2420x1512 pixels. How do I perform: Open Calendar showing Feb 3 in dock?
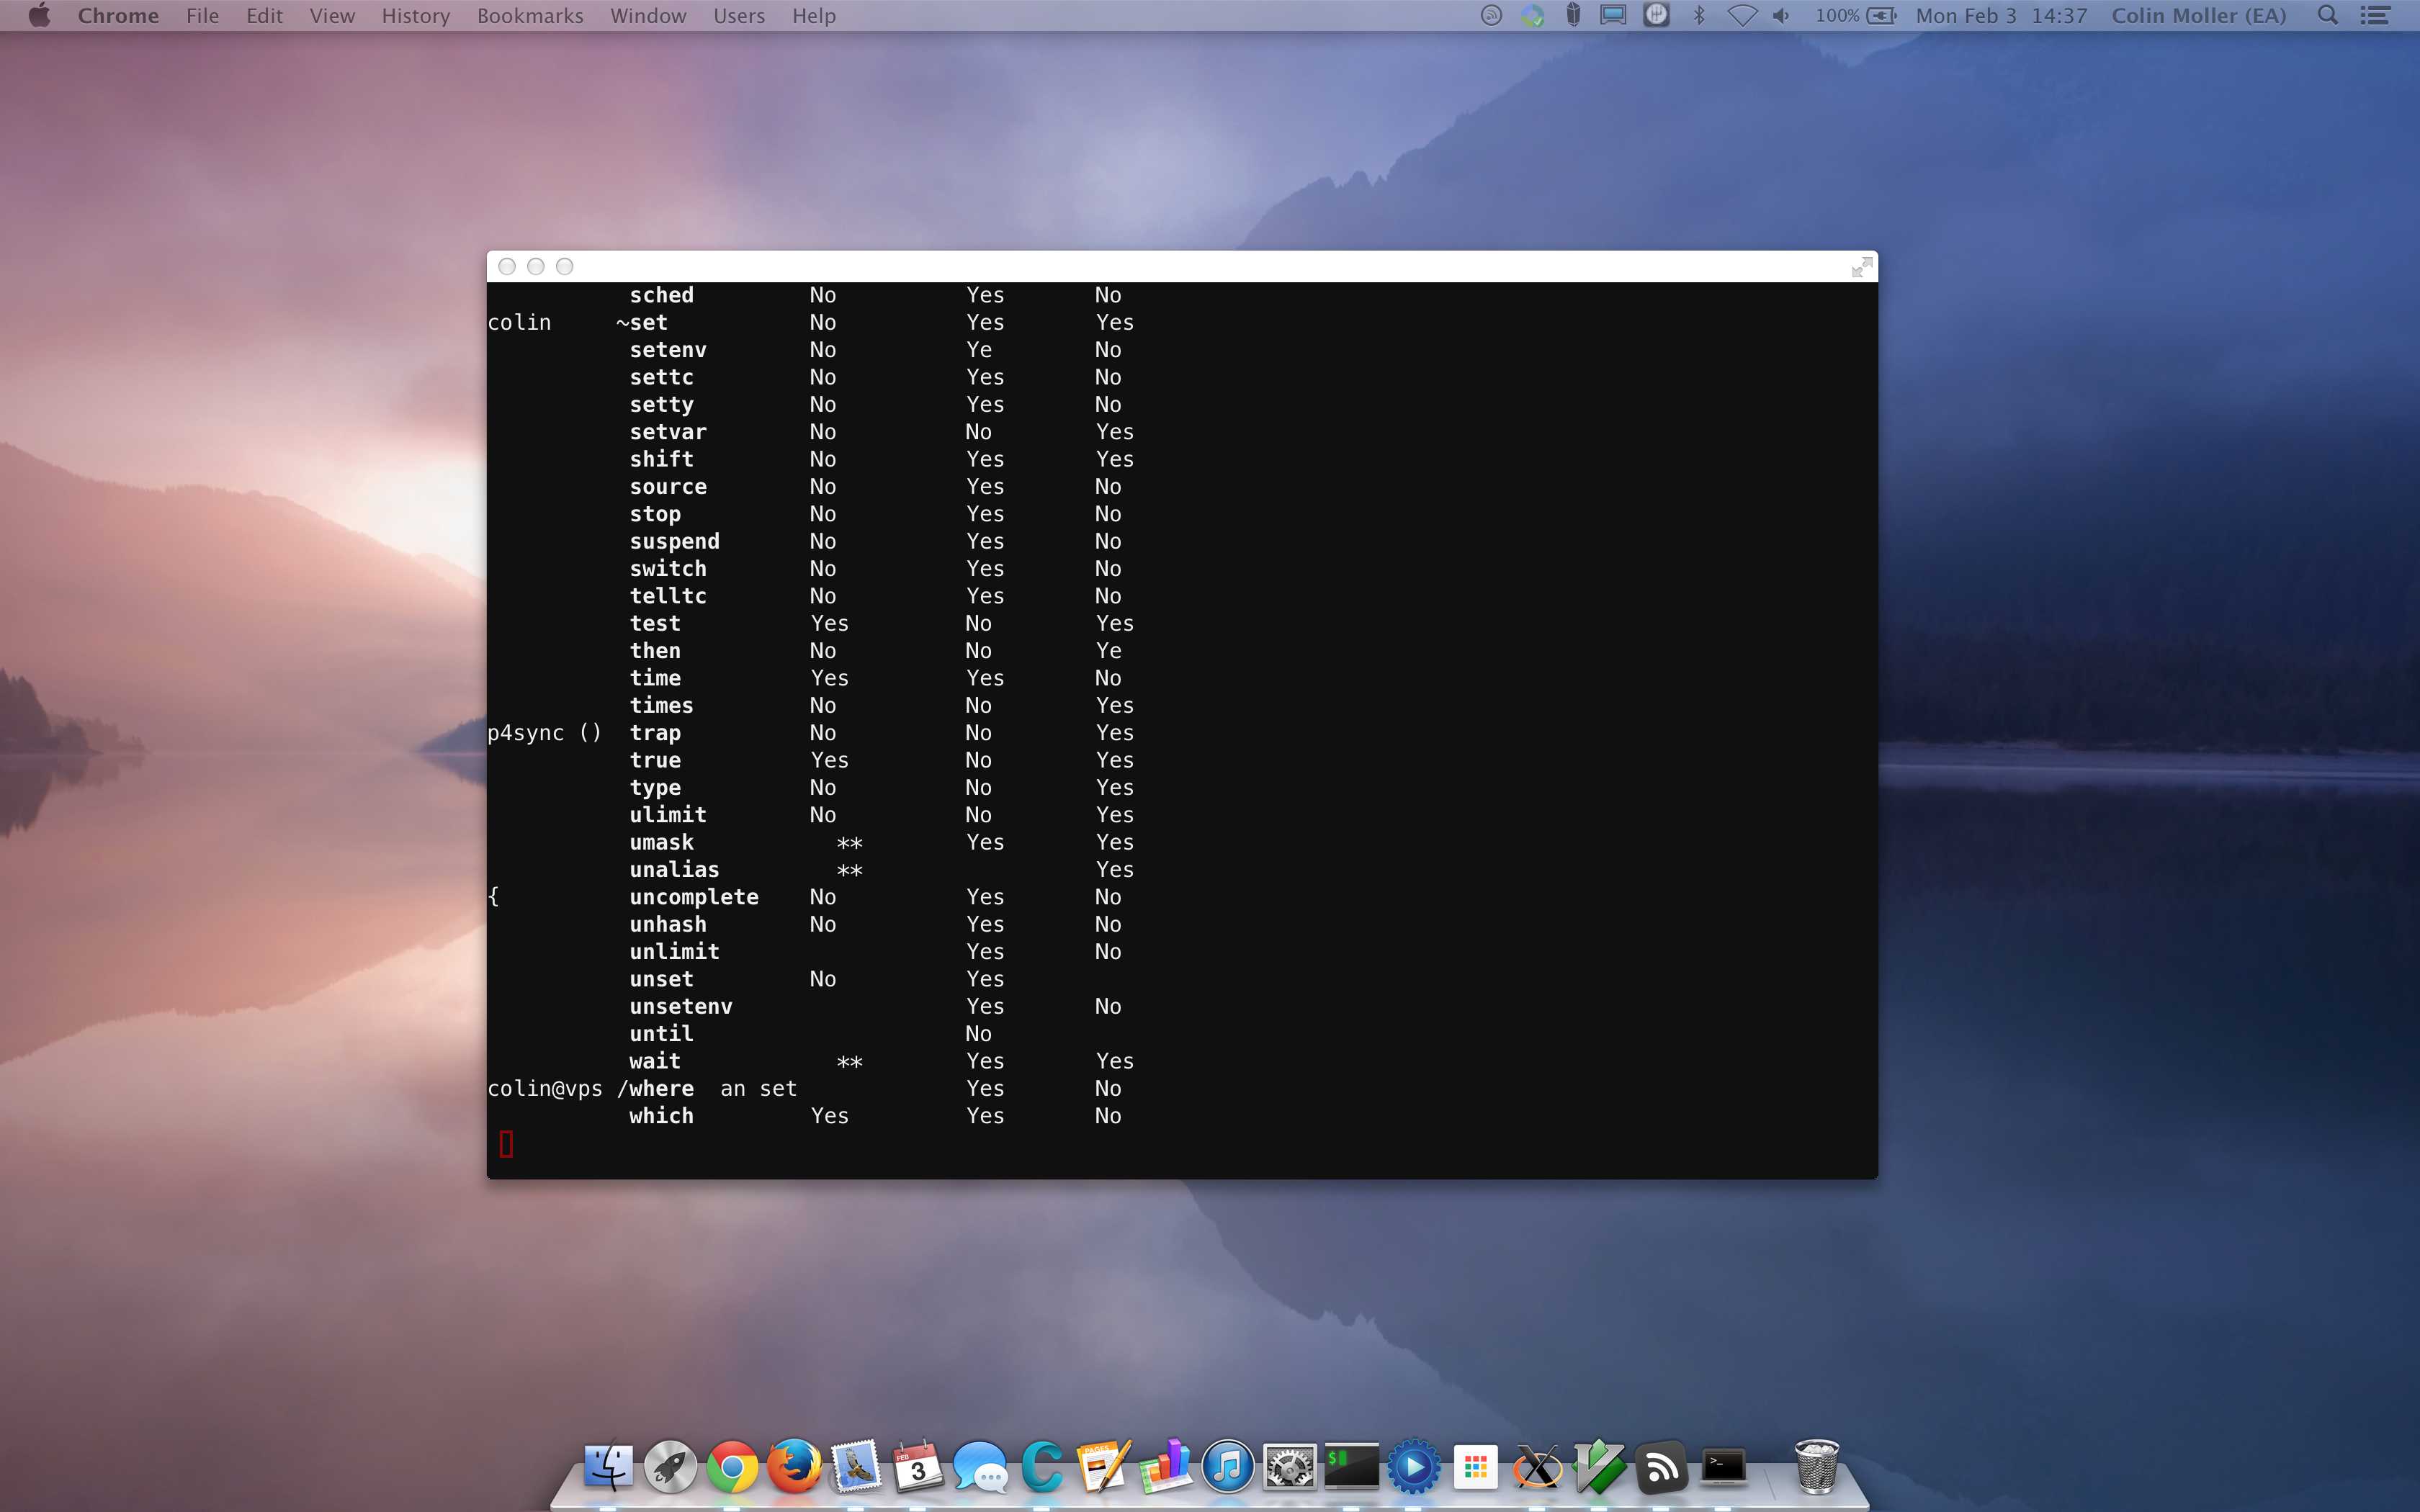918,1467
